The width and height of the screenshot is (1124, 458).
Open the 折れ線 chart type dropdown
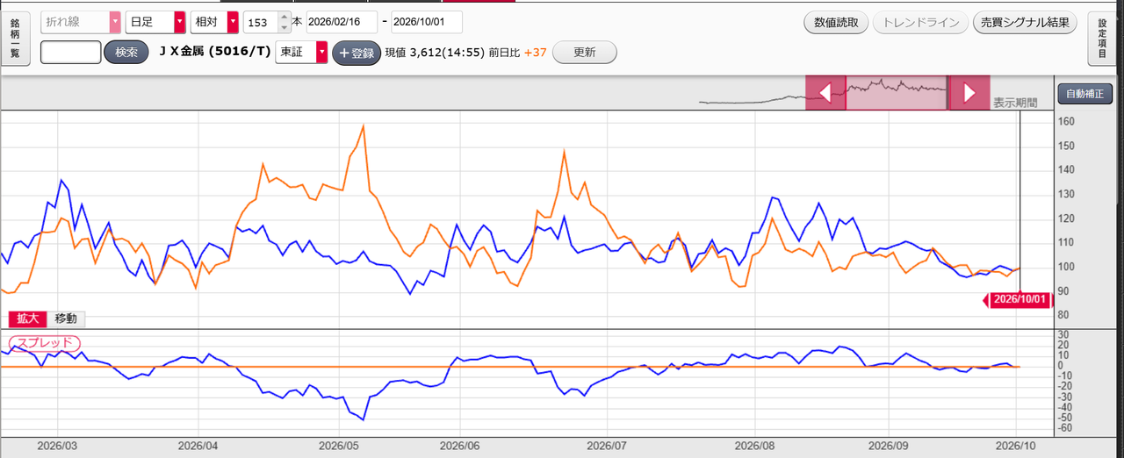pyautogui.click(x=81, y=22)
